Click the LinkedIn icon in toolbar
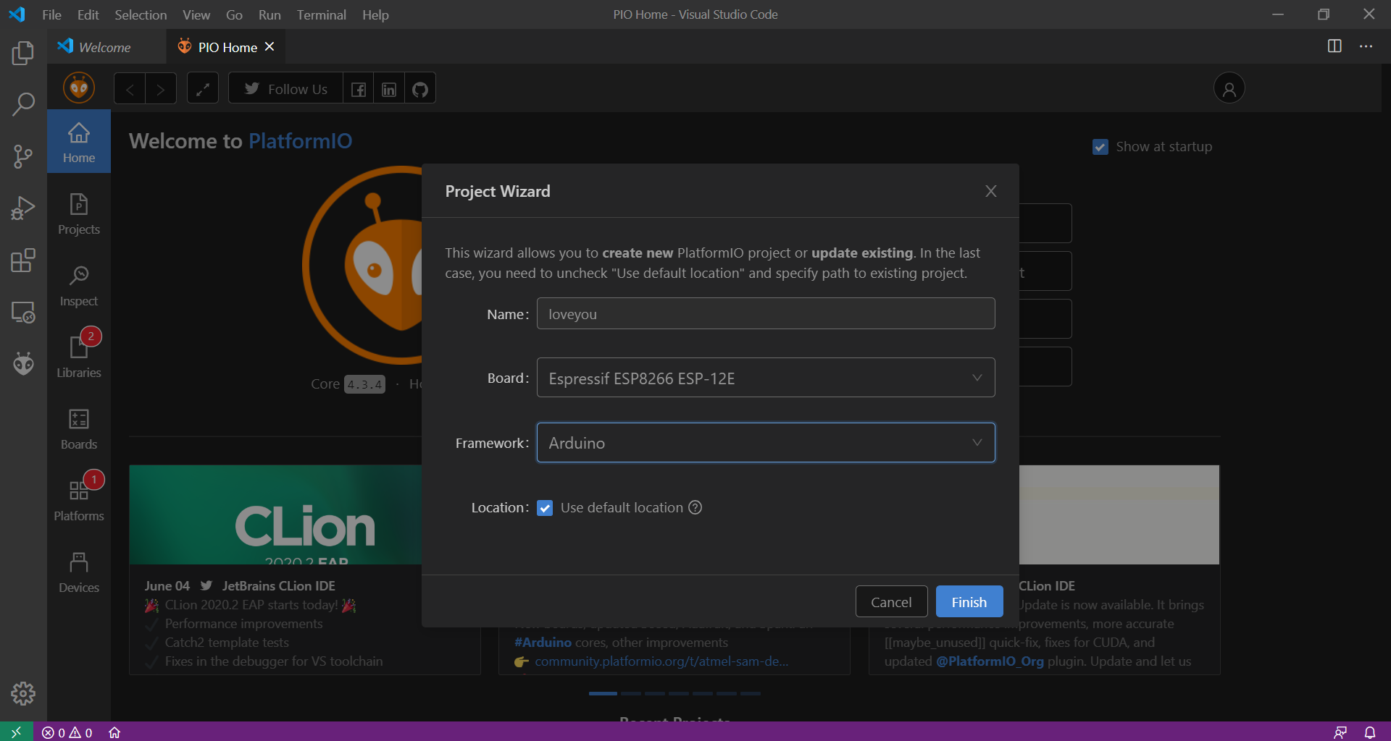The image size is (1391, 741). tap(389, 89)
